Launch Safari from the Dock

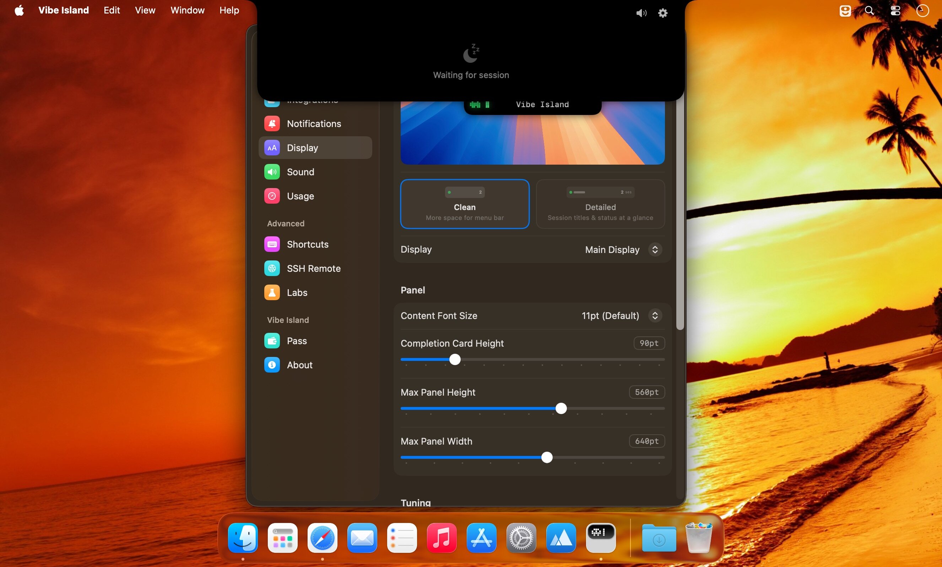[322, 538]
